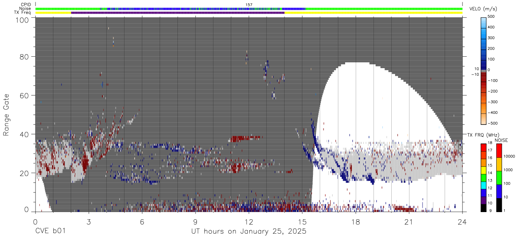Viewport: 520px width, 240px height.
Task: Click the 15 tick on TX FRQ legend
Action: click(x=490, y=166)
